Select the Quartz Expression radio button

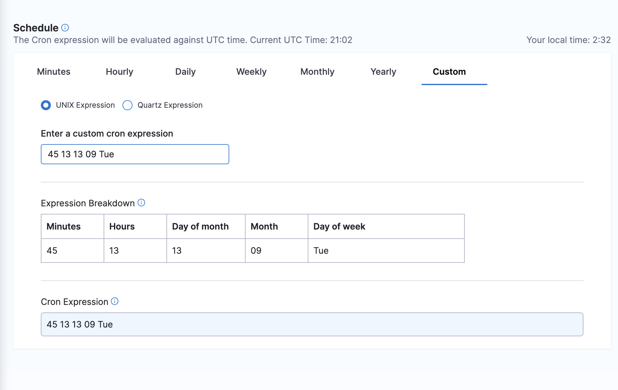pyautogui.click(x=127, y=105)
